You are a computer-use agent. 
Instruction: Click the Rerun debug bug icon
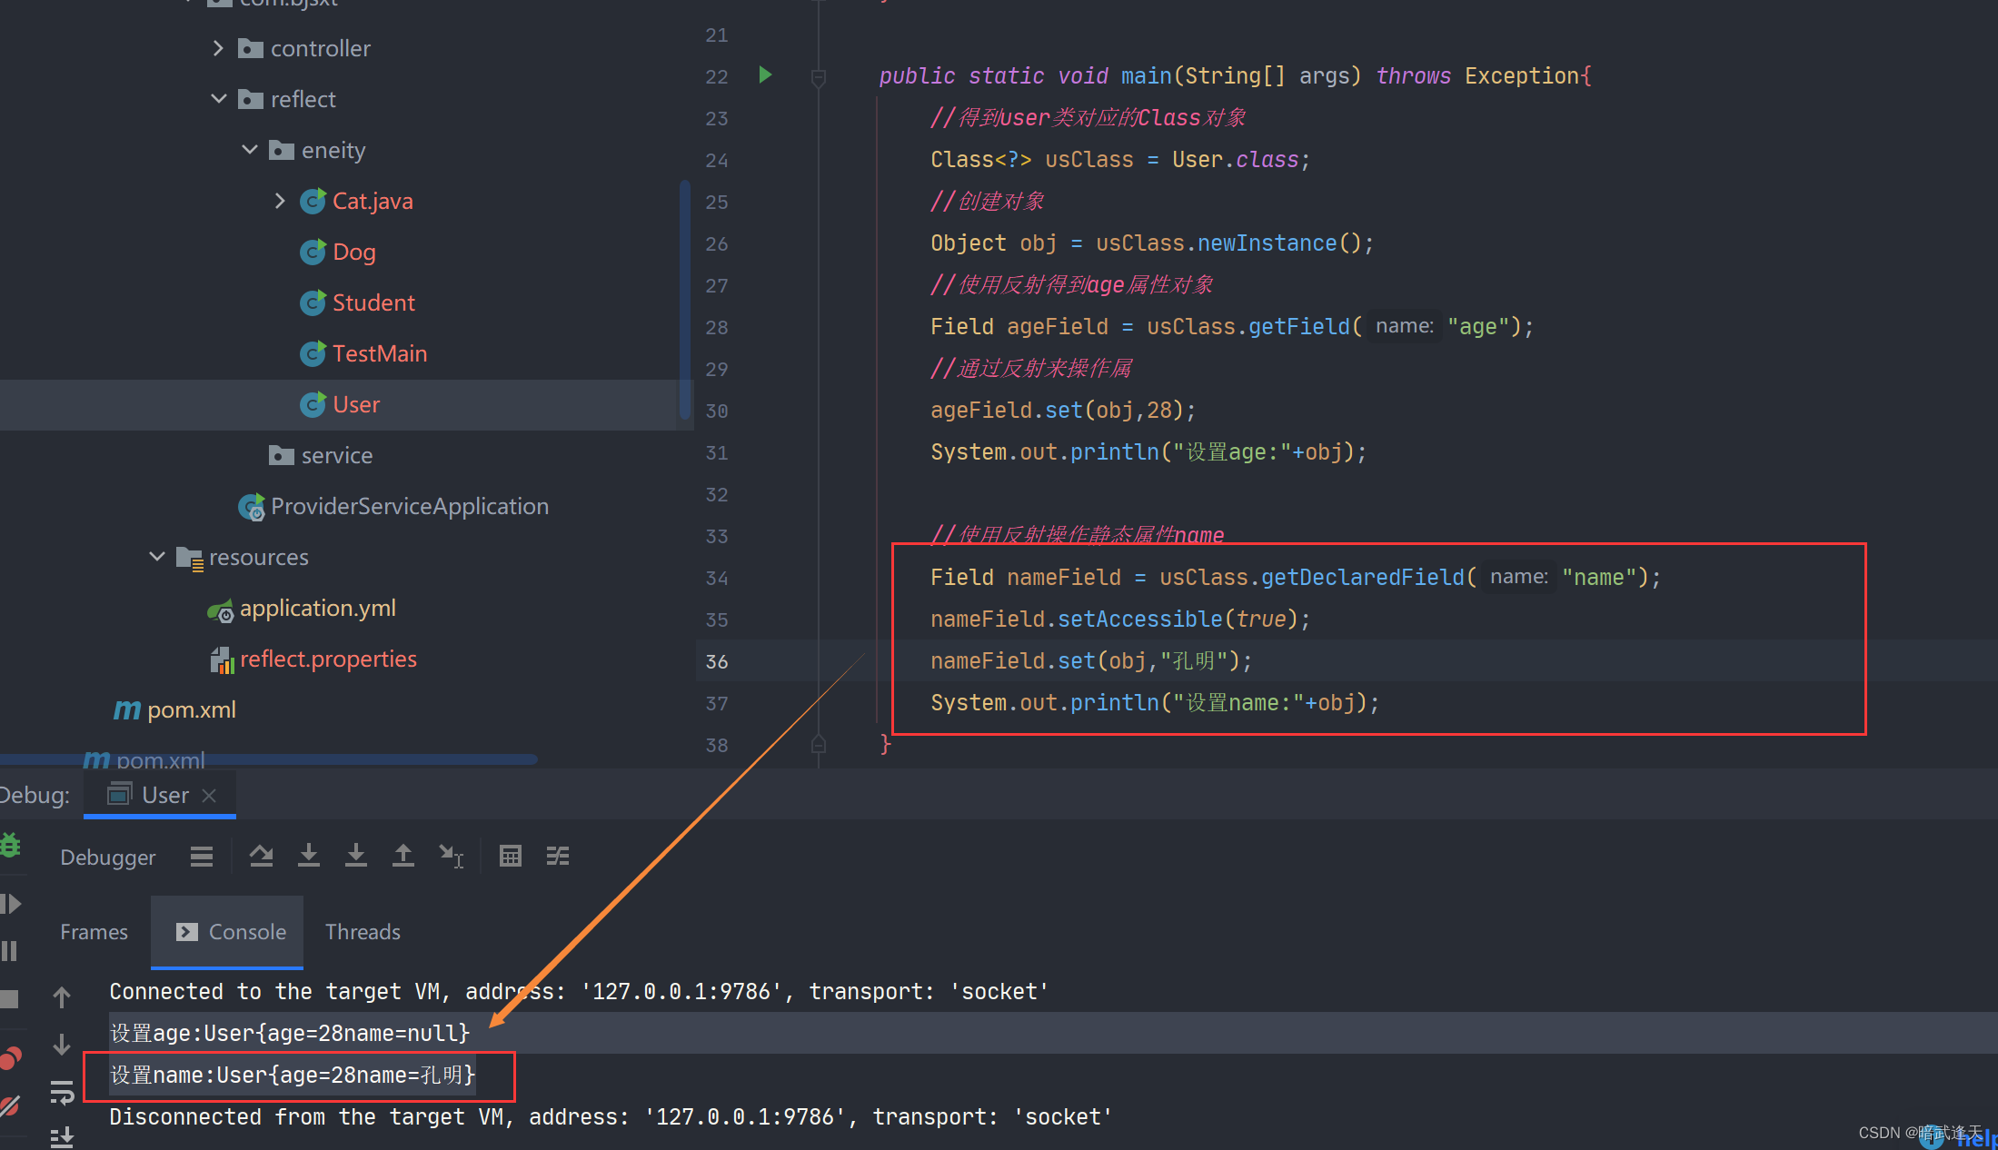tap(10, 845)
